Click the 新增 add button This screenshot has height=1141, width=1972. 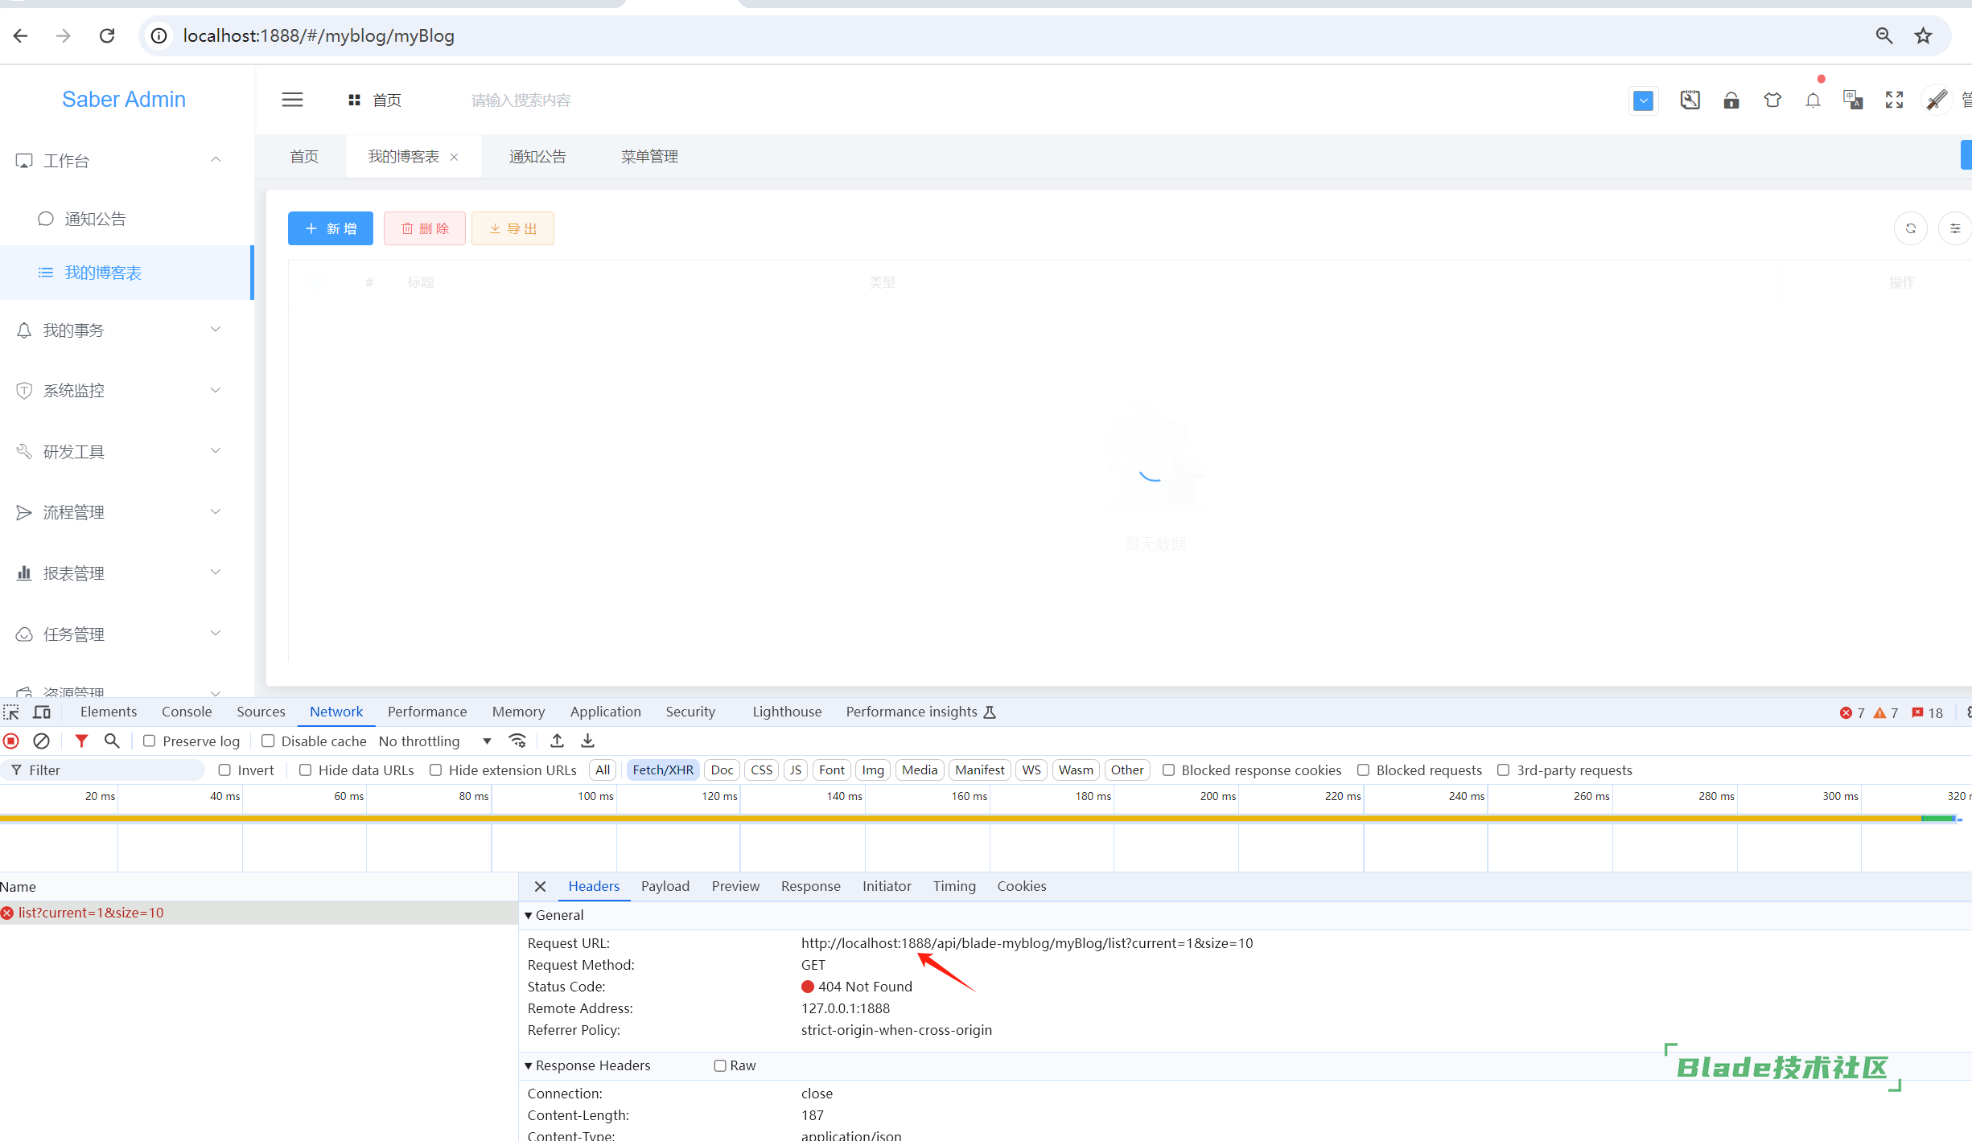click(331, 228)
